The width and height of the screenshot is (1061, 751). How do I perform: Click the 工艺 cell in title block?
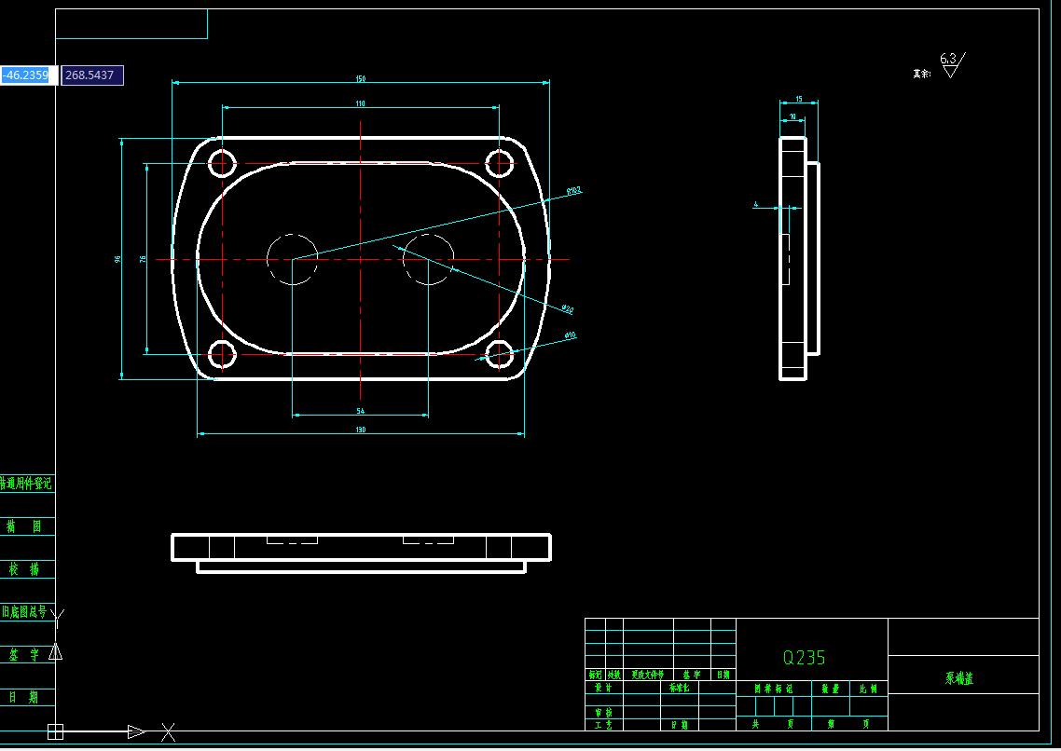point(603,725)
